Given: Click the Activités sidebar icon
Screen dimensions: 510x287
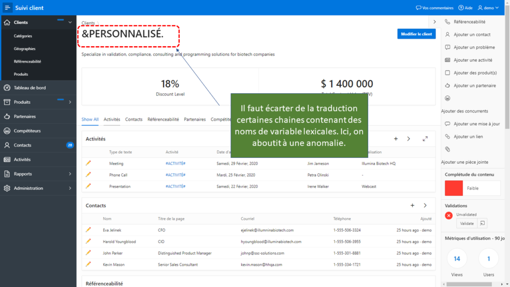Looking at the screenshot, I should click(7, 159).
